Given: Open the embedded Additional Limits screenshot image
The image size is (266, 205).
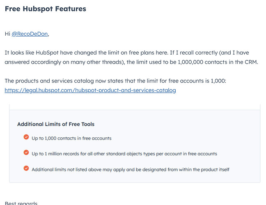Looking at the screenshot, I should point(135,143).
